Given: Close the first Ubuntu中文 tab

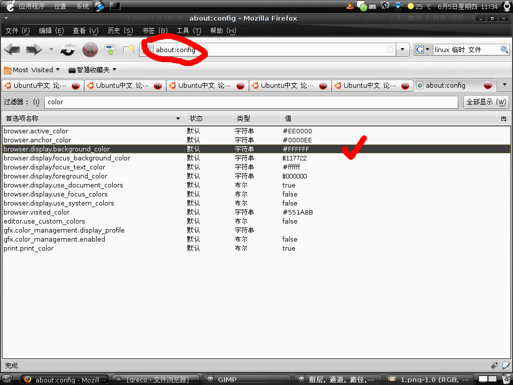Looking at the screenshot, I should coord(76,86).
